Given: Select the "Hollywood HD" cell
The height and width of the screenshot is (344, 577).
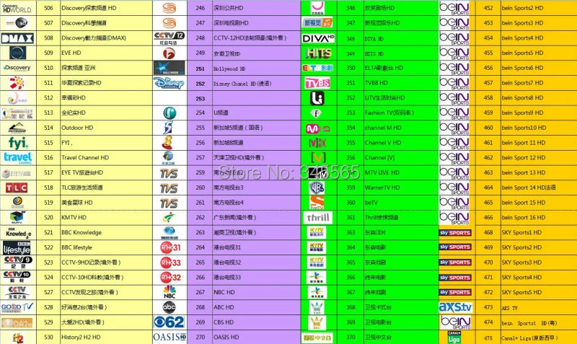Looking at the screenshot, I should tap(257, 69).
